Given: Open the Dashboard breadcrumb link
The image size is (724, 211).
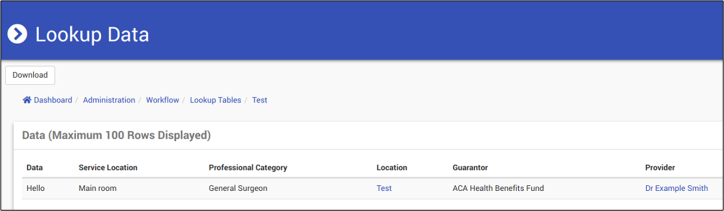Looking at the screenshot, I should coord(53,100).
